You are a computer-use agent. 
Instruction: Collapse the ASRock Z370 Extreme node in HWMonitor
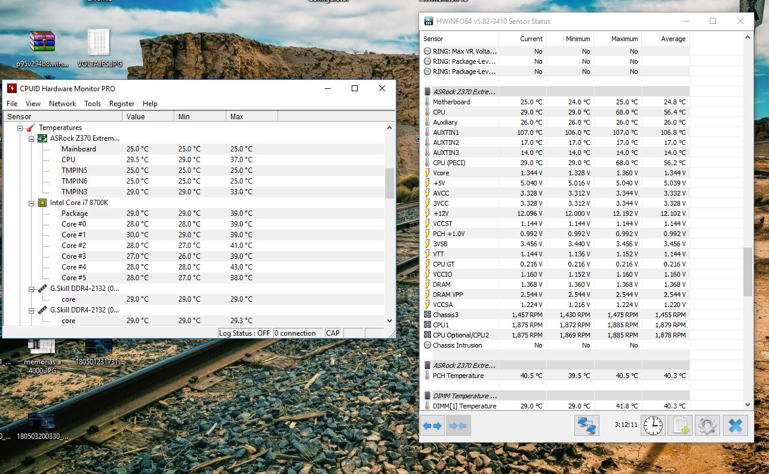point(31,138)
